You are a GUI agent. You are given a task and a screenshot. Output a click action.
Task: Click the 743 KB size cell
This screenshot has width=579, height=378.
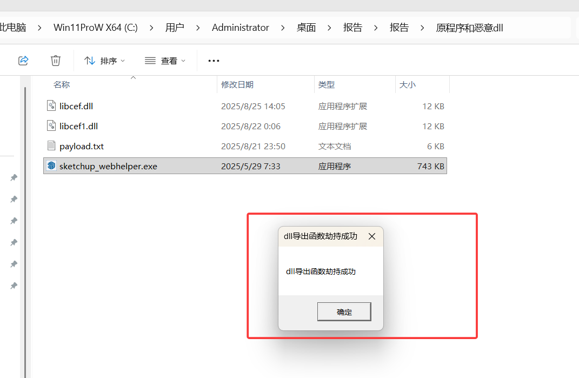[430, 166]
